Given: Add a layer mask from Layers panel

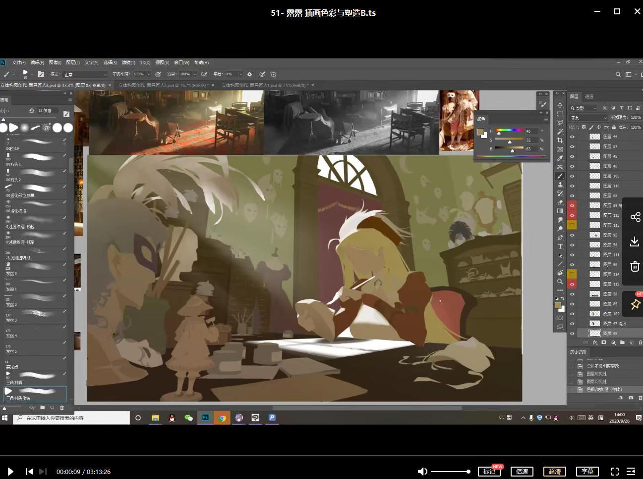Looking at the screenshot, I should [x=604, y=342].
